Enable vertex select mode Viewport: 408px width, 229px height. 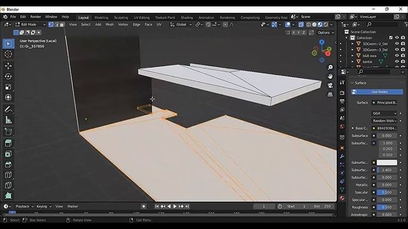51,25
